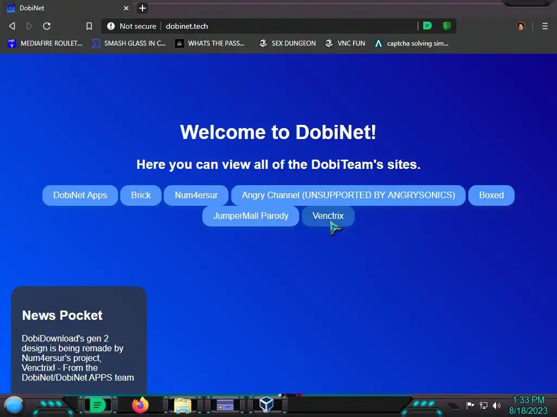
Task: Open the Num4ersur site button
Action: pos(196,195)
